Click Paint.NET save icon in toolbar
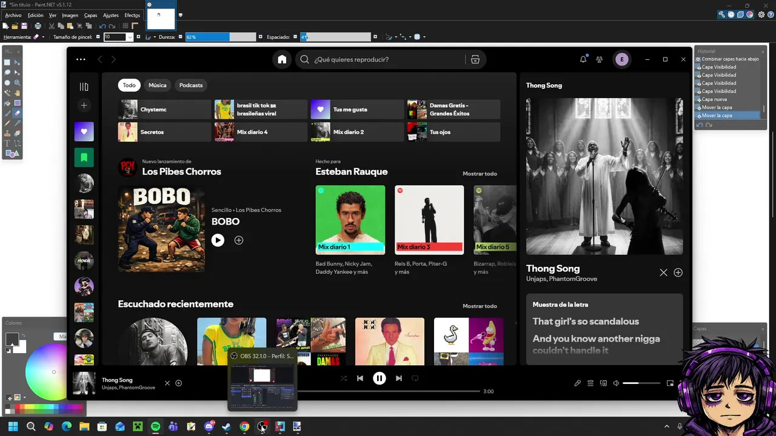776x436 pixels. 24,26
